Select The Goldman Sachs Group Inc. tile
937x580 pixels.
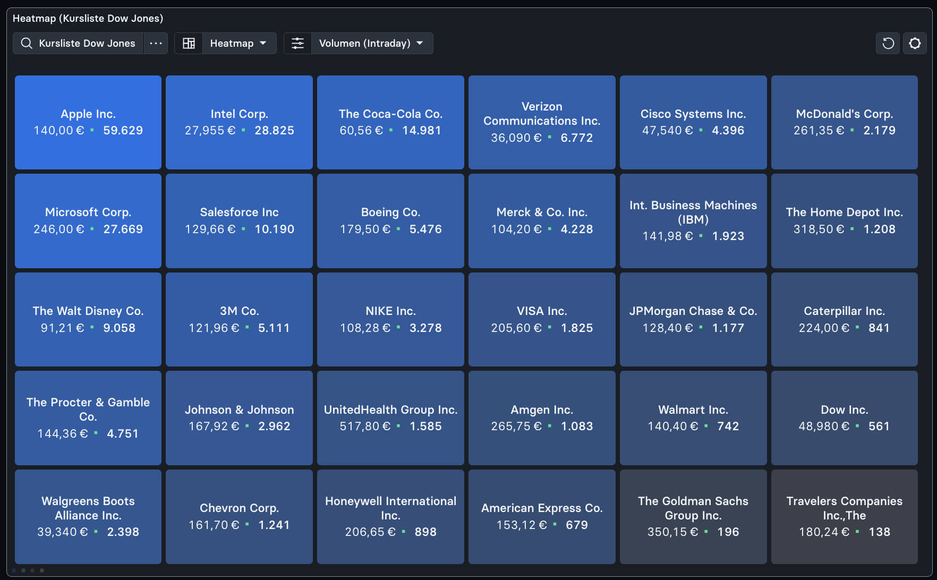(693, 517)
